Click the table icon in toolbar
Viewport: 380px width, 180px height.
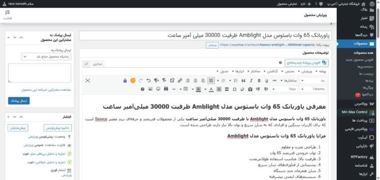click(x=186, y=89)
